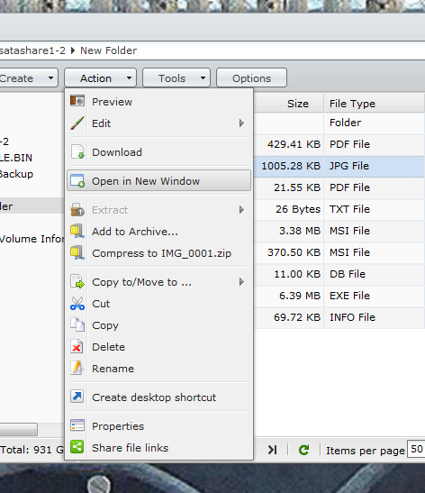Click the Create desktop shortcut arrow icon
The width and height of the screenshot is (425, 493).
tap(77, 397)
